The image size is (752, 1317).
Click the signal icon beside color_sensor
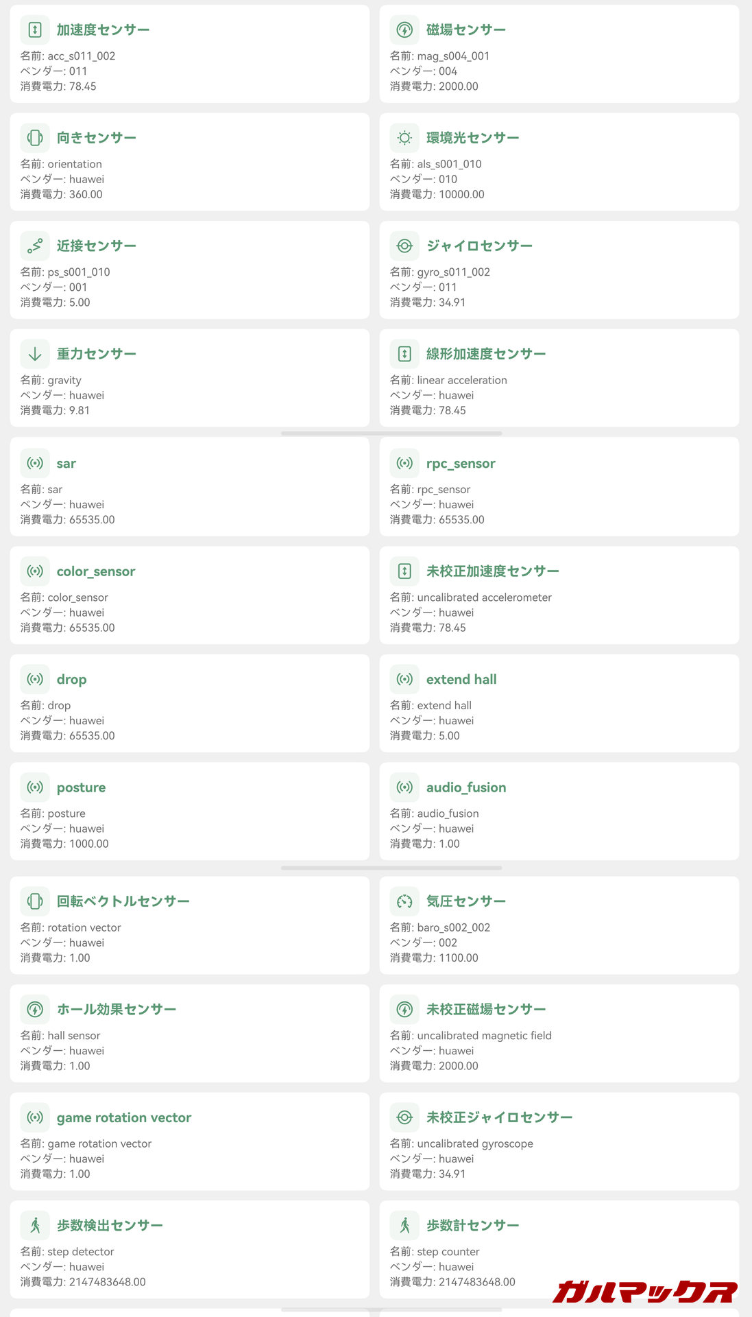pos(35,571)
